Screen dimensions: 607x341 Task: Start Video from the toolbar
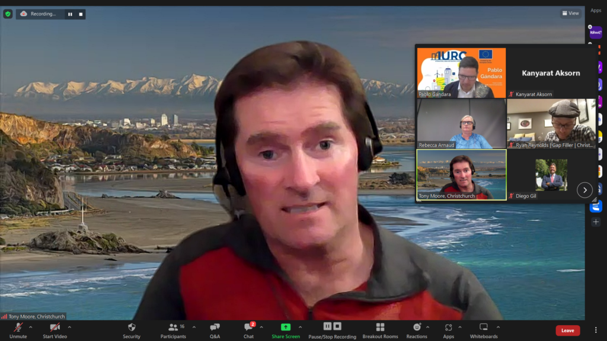pos(55,330)
